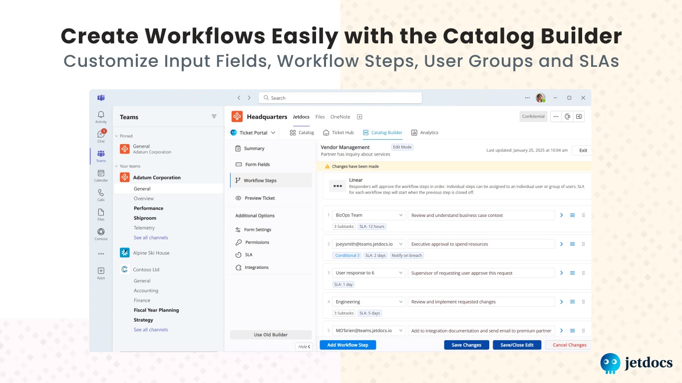Click the channel info pane icon
682x383 pixels.
579,116
